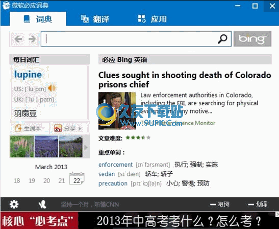Click the 羽扇豆 Chinese definition
Viewport: 279px width, 229px height.
(x=26, y=113)
